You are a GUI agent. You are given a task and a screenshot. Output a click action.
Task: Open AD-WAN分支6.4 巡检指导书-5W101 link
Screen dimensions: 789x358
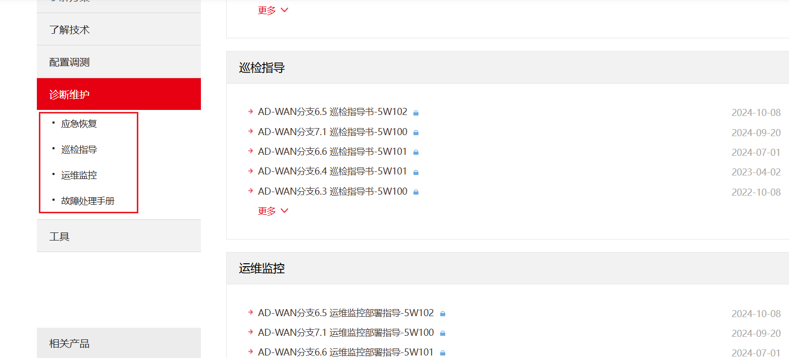pyautogui.click(x=332, y=171)
